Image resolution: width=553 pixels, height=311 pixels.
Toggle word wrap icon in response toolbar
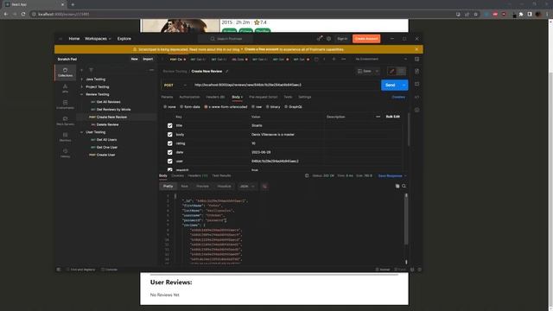(x=264, y=187)
